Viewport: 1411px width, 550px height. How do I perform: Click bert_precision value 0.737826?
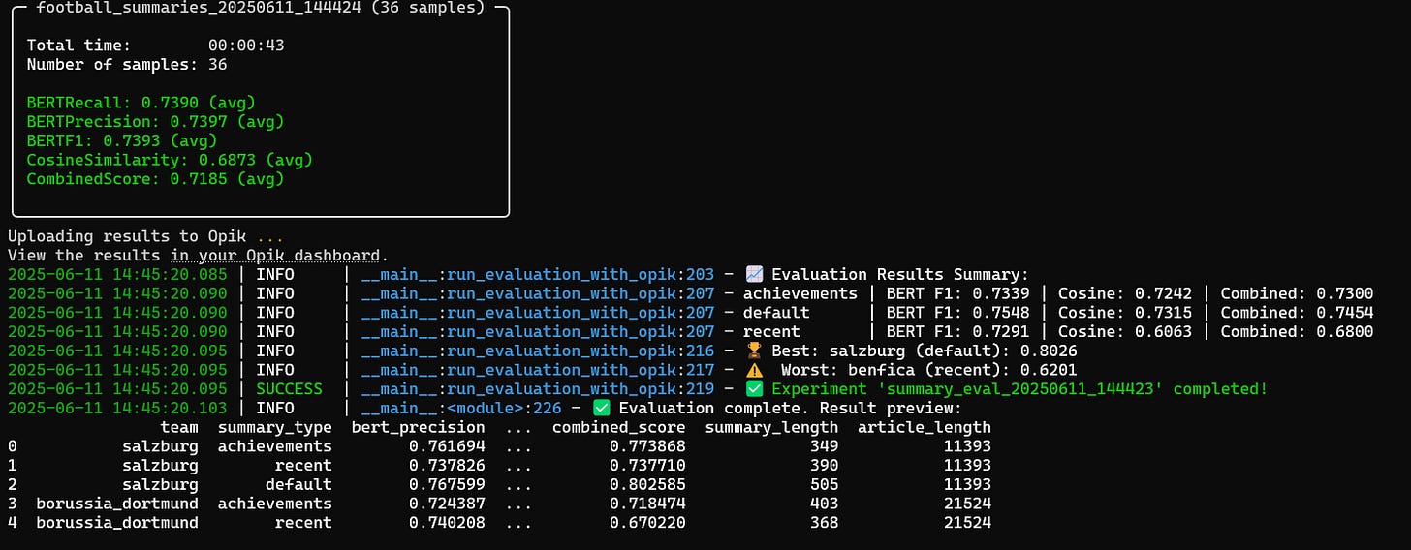pyautogui.click(x=447, y=465)
